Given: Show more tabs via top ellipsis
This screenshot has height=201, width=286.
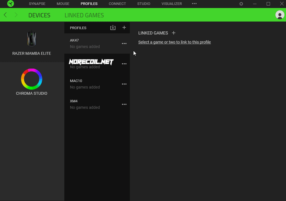Looking at the screenshot, I should tap(194, 4).
